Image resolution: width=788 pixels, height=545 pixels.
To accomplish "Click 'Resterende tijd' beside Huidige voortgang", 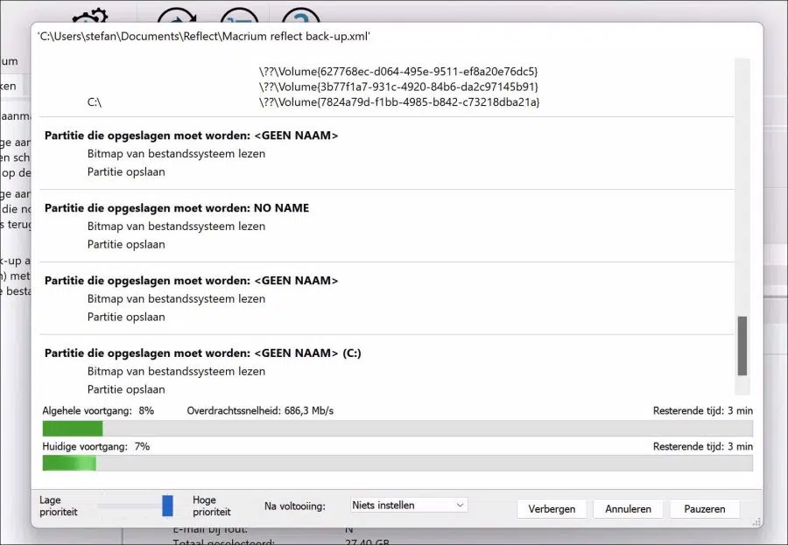I will coord(703,446).
